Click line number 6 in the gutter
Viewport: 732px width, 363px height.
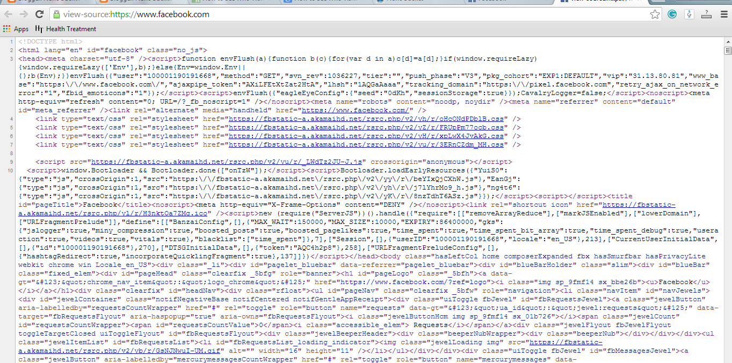(x=12, y=136)
